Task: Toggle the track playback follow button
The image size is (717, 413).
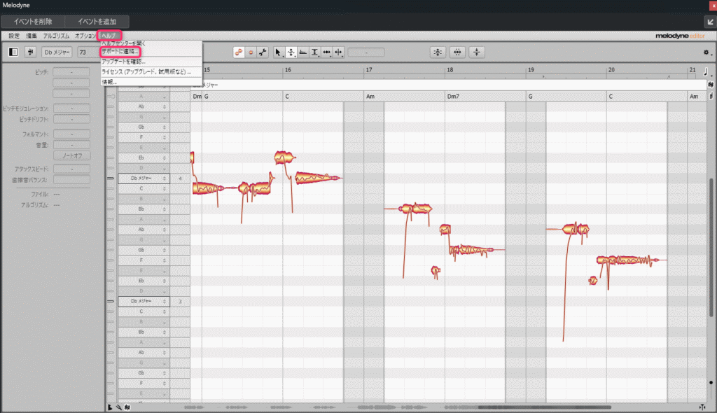Action: [x=30, y=52]
